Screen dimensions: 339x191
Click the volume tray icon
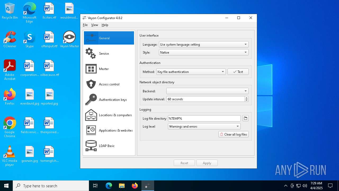tap(305, 186)
